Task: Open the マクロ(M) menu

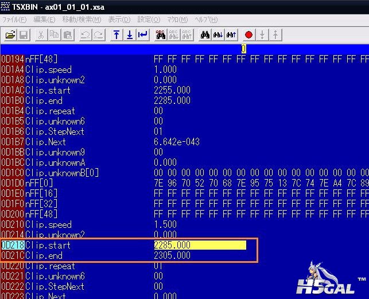Action: coord(176,20)
